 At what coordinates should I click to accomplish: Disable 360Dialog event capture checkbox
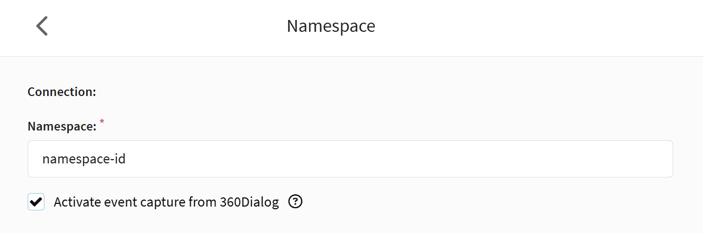[x=36, y=202]
